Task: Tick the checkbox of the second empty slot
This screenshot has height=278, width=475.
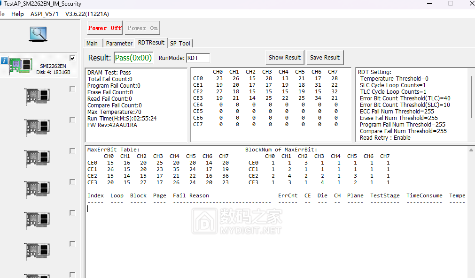Action: pos(72,120)
